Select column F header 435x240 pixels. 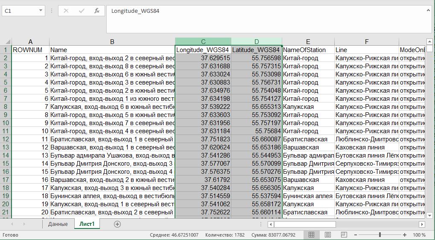(x=366, y=41)
